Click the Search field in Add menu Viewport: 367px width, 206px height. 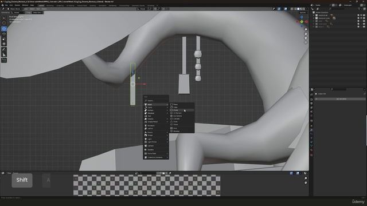pos(156,101)
